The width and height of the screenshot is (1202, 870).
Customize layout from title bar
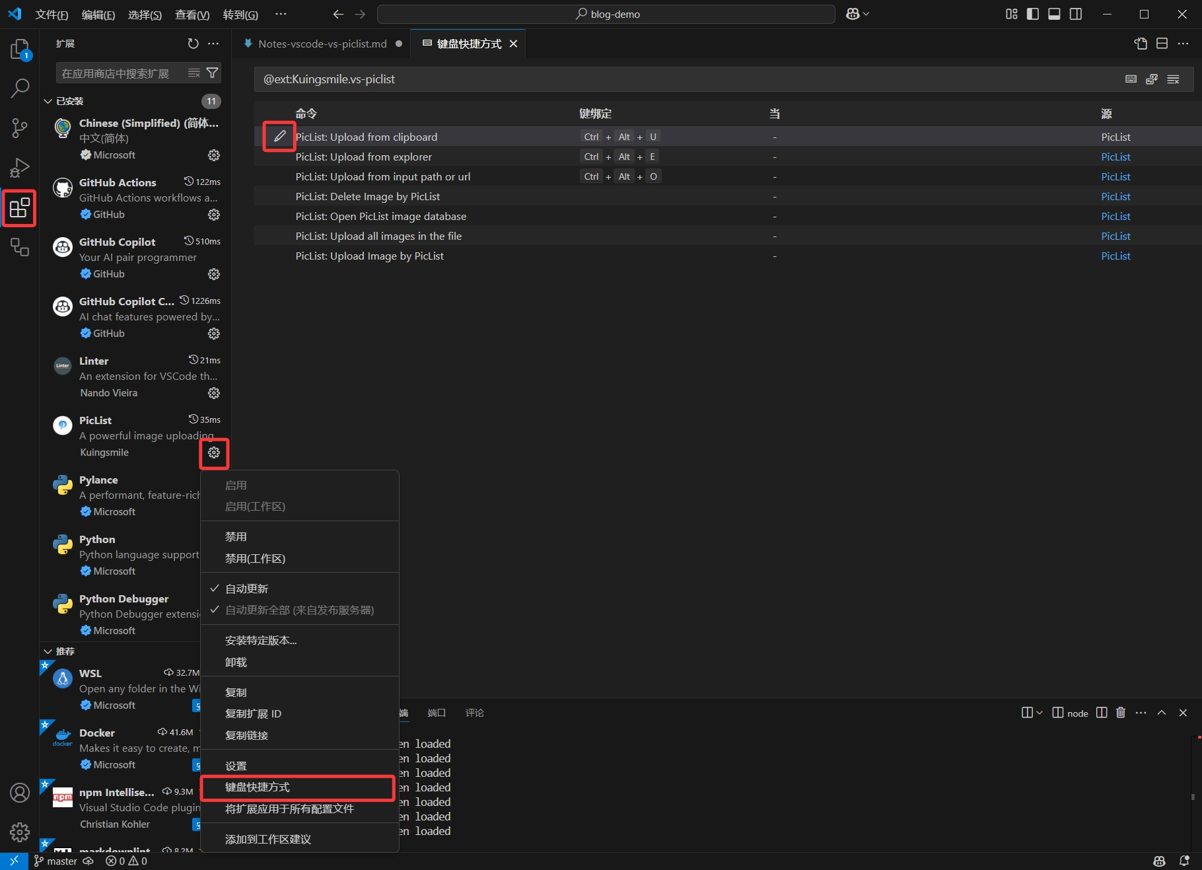[x=1012, y=14]
